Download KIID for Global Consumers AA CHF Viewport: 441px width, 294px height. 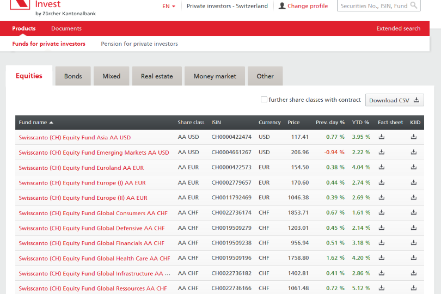(x=413, y=212)
